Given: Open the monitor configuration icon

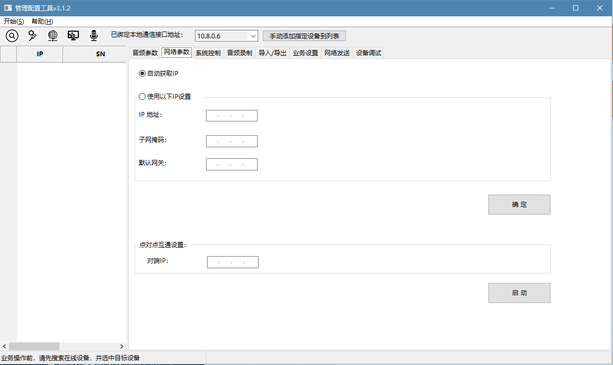Looking at the screenshot, I should 73,36.
